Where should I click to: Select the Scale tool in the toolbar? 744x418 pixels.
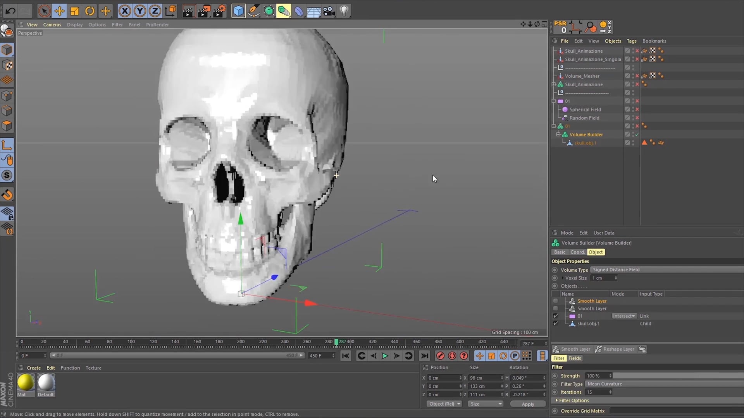[74, 11]
